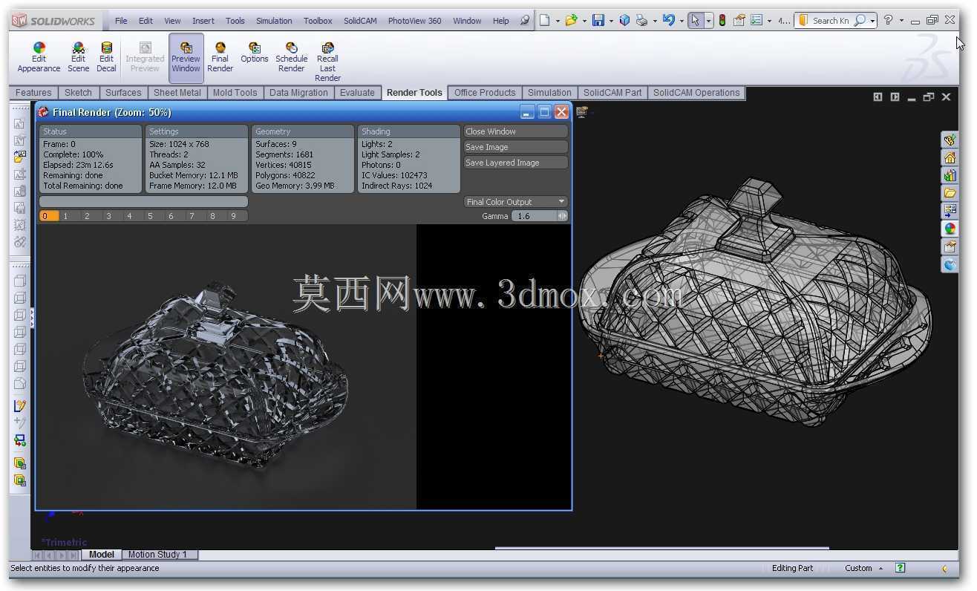Click the render progress bar
This screenshot has width=977, height=591.
[143, 202]
